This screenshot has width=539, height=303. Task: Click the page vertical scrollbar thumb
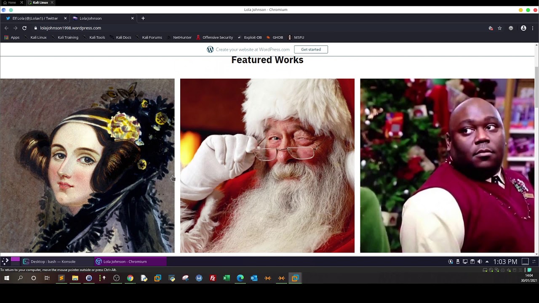pyautogui.click(x=536, y=87)
